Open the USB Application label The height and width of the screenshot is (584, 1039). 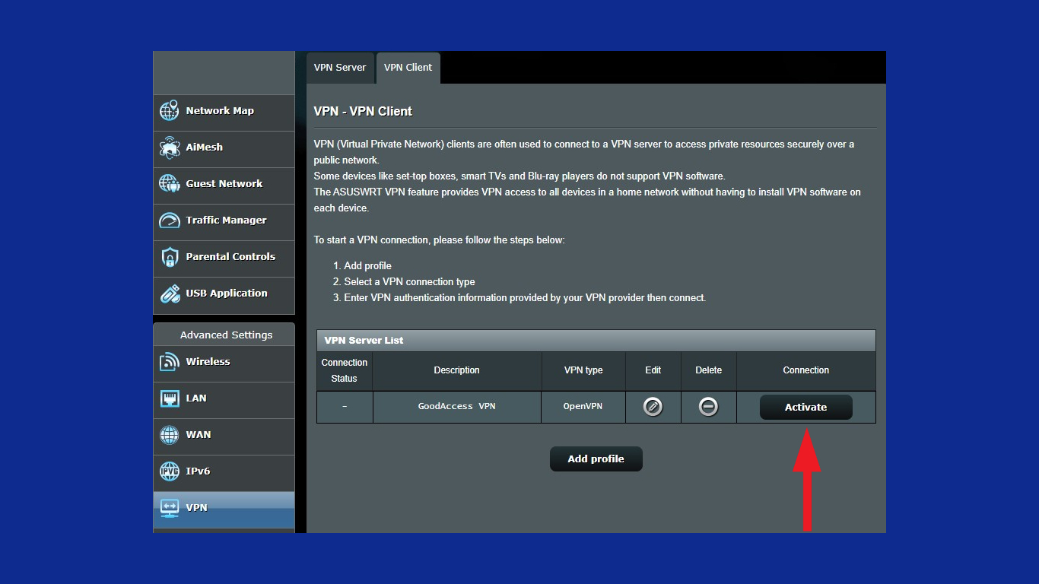pos(227,294)
